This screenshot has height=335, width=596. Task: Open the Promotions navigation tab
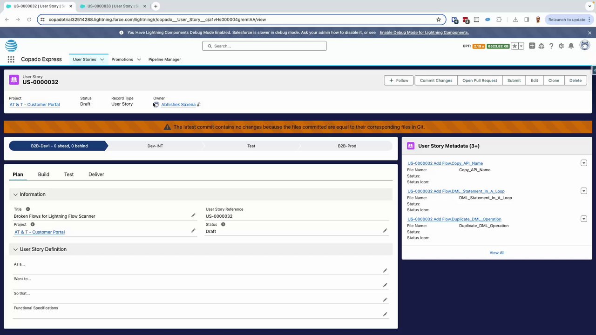[x=122, y=60]
